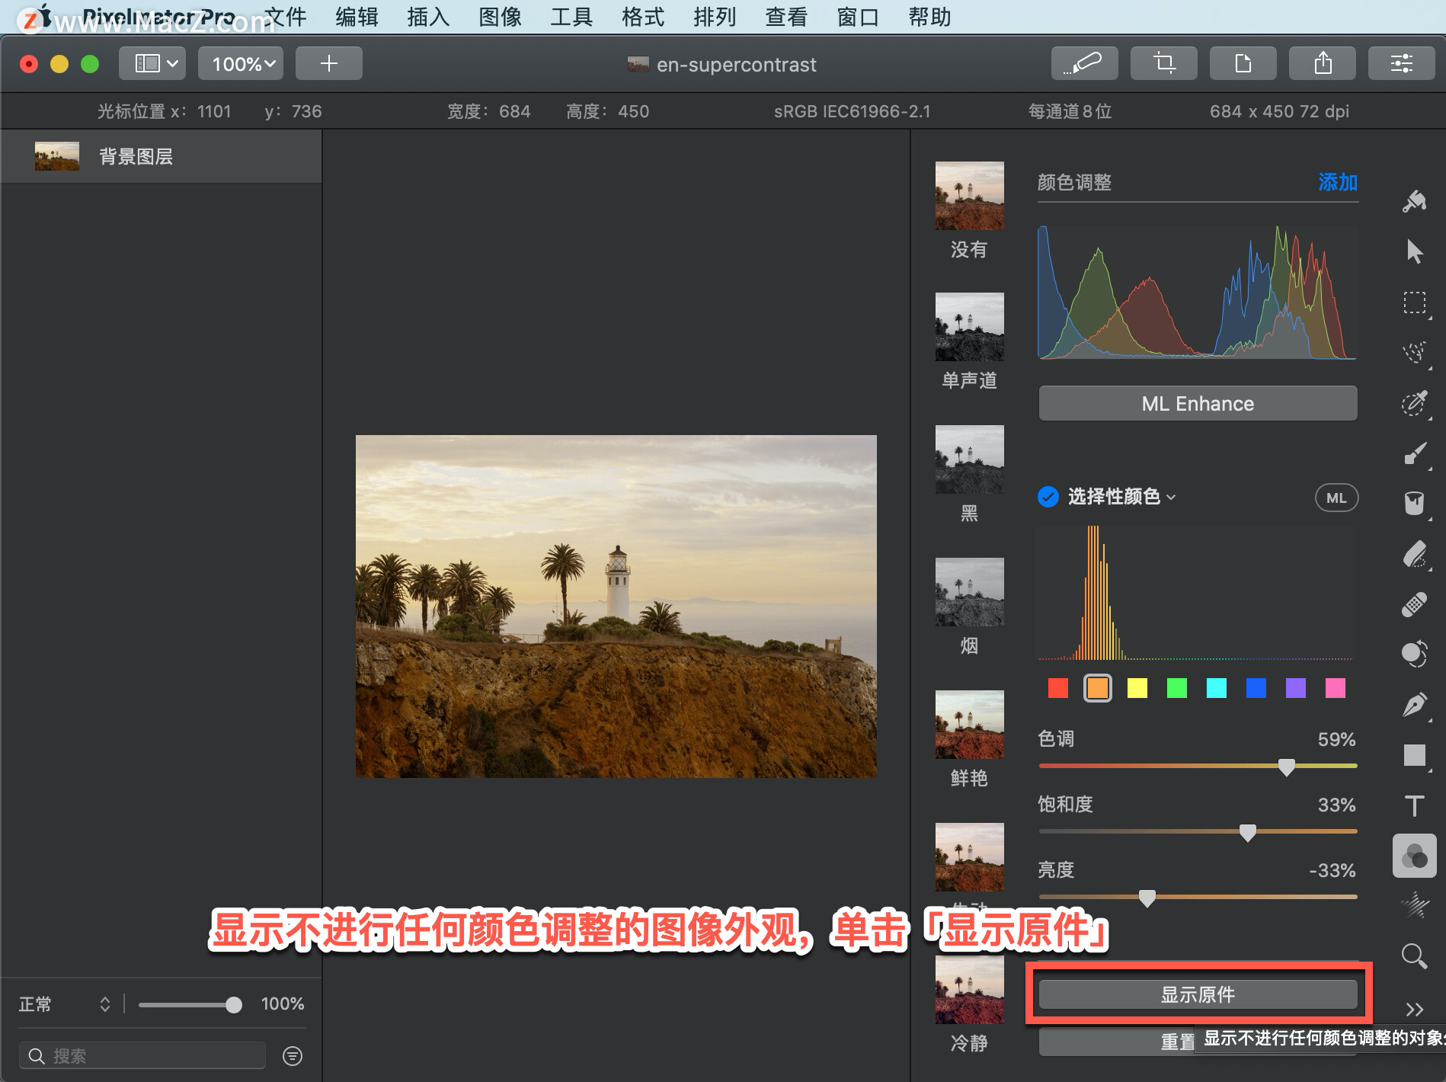Open the 100% zoom dropdown
The width and height of the screenshot is (1446, 1082).
241,63
